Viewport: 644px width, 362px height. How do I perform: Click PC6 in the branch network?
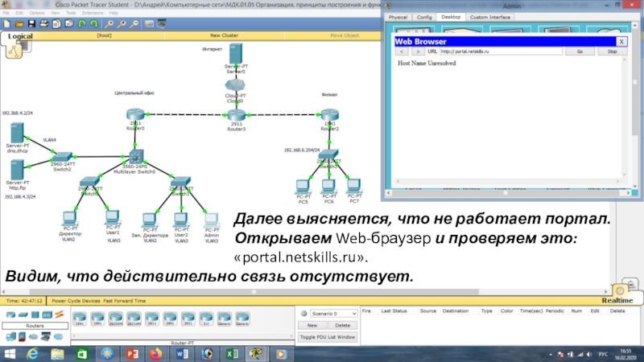(328, 187)
